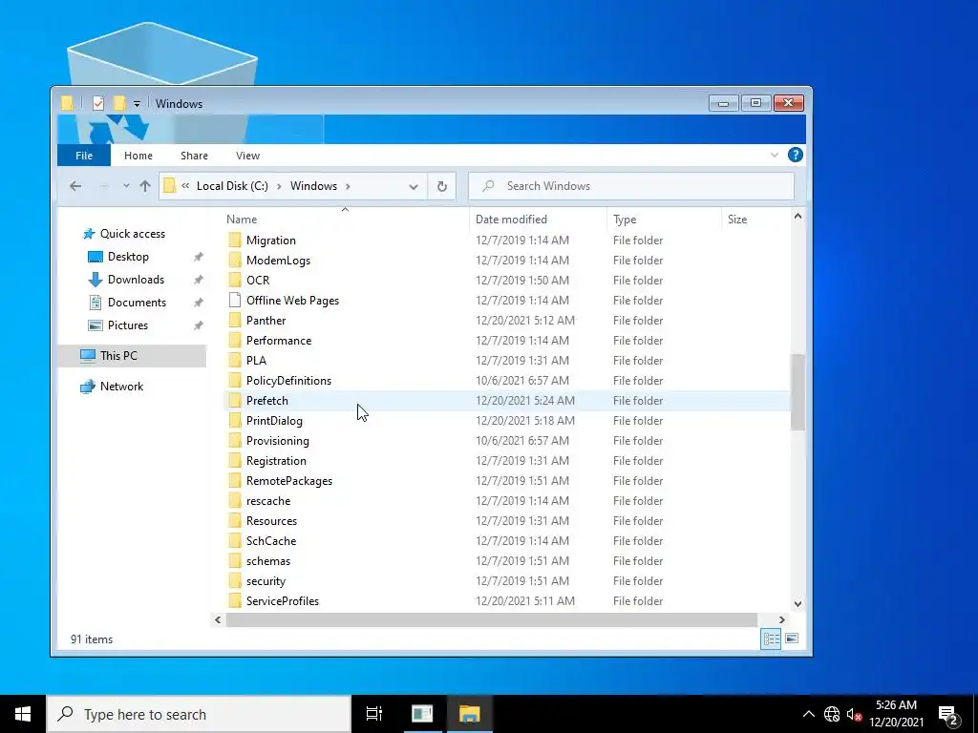Sort by the Date modified column header
Image resolution: width=978 pixels, height=733 pixels.
point(511,220)
